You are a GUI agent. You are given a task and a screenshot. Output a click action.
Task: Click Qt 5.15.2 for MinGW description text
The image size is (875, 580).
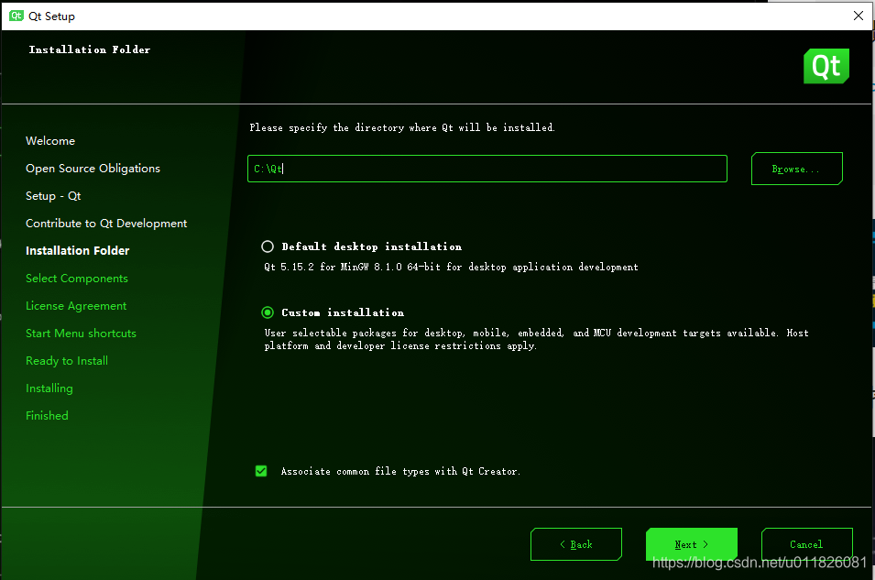[x=451, y=267]
